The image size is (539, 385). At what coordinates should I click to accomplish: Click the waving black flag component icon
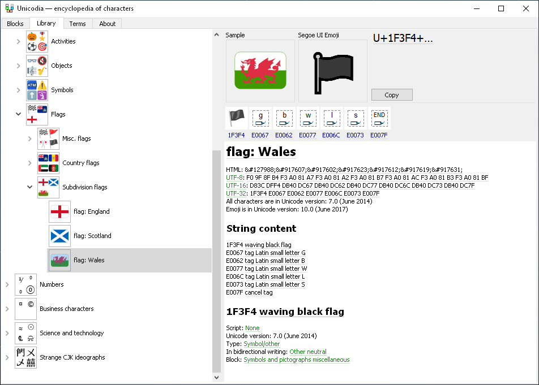pyautogui.click(x=237, y=118)
